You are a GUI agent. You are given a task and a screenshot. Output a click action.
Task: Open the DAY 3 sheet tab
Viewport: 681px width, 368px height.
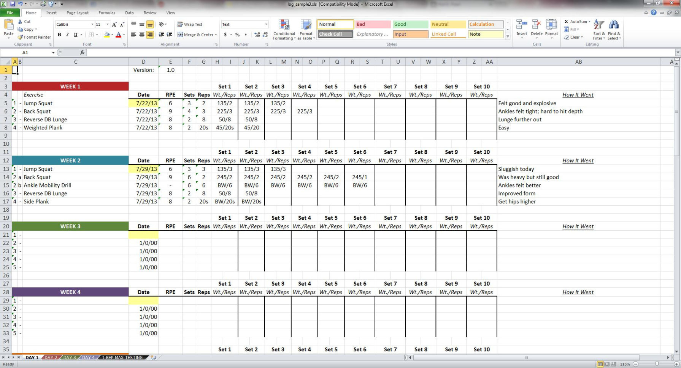point(69,357)
